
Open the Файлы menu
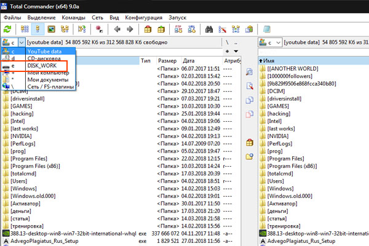coord(12,18)
